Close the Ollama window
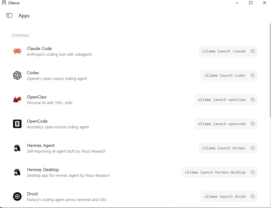Viewport: 271px width, 208px height. tap(264, 3)
